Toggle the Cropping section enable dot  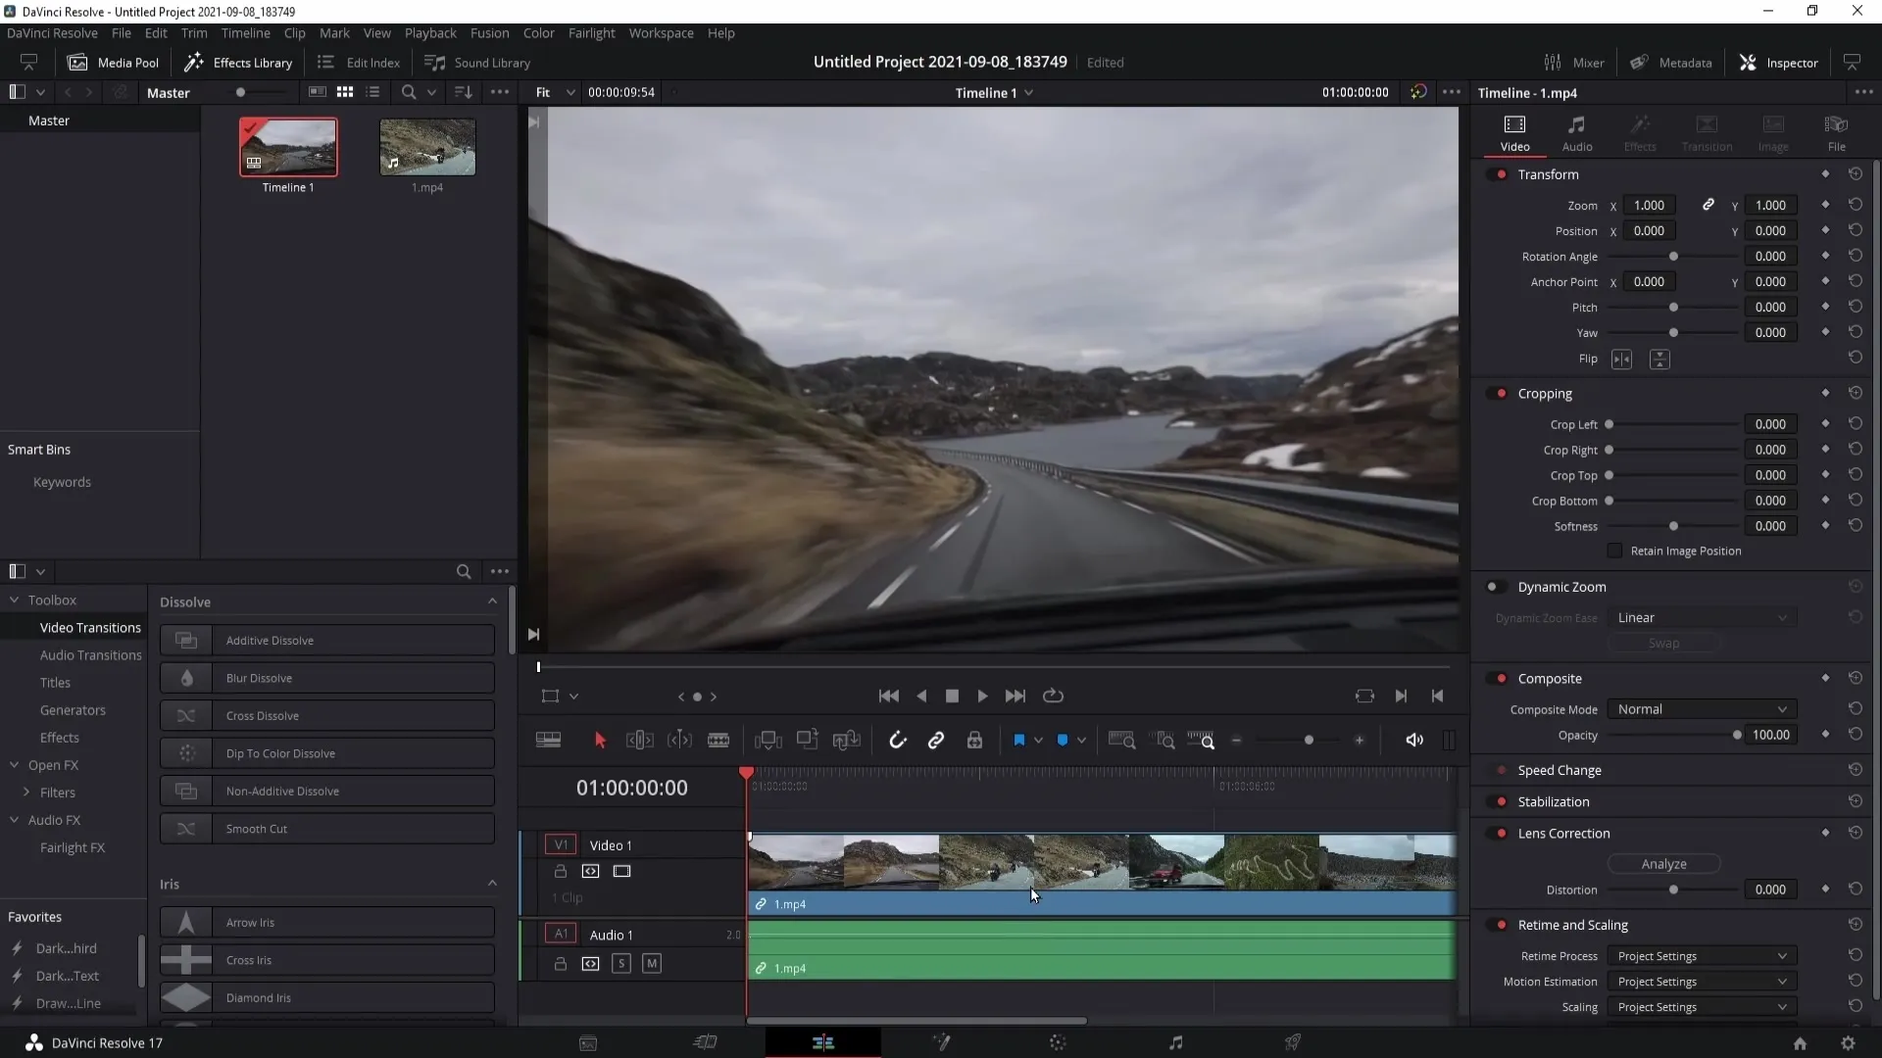pos(1504,393)
